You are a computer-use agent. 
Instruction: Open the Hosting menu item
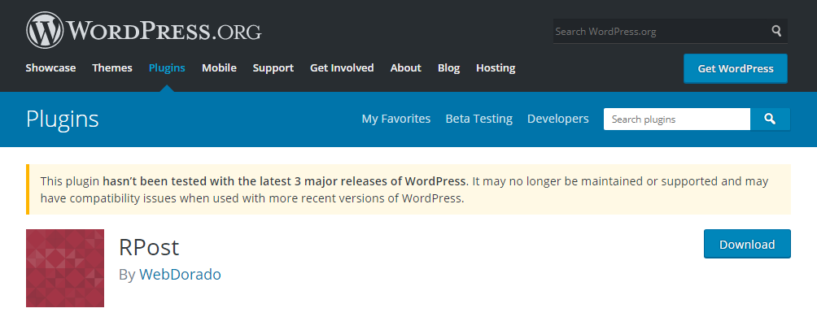tap(496, 68)
